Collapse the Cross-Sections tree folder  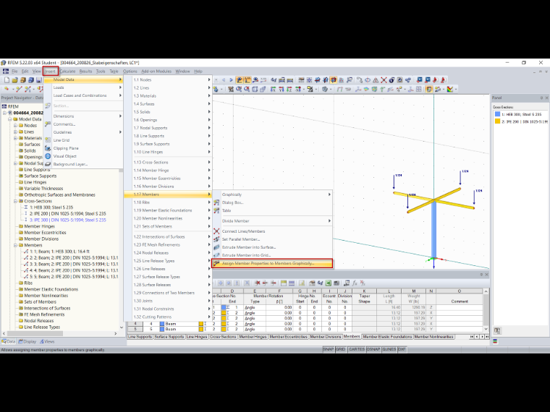[15, 201]
